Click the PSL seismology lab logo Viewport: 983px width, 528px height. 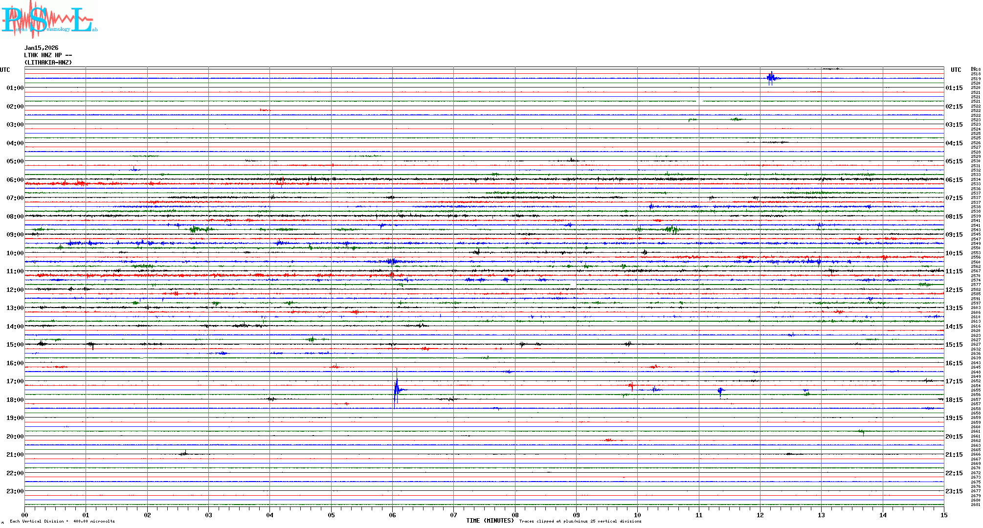click(49, 20)
